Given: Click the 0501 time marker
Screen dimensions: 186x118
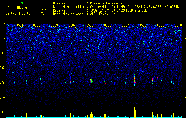Looking at the screenshot, I should (x=20, y=25).
